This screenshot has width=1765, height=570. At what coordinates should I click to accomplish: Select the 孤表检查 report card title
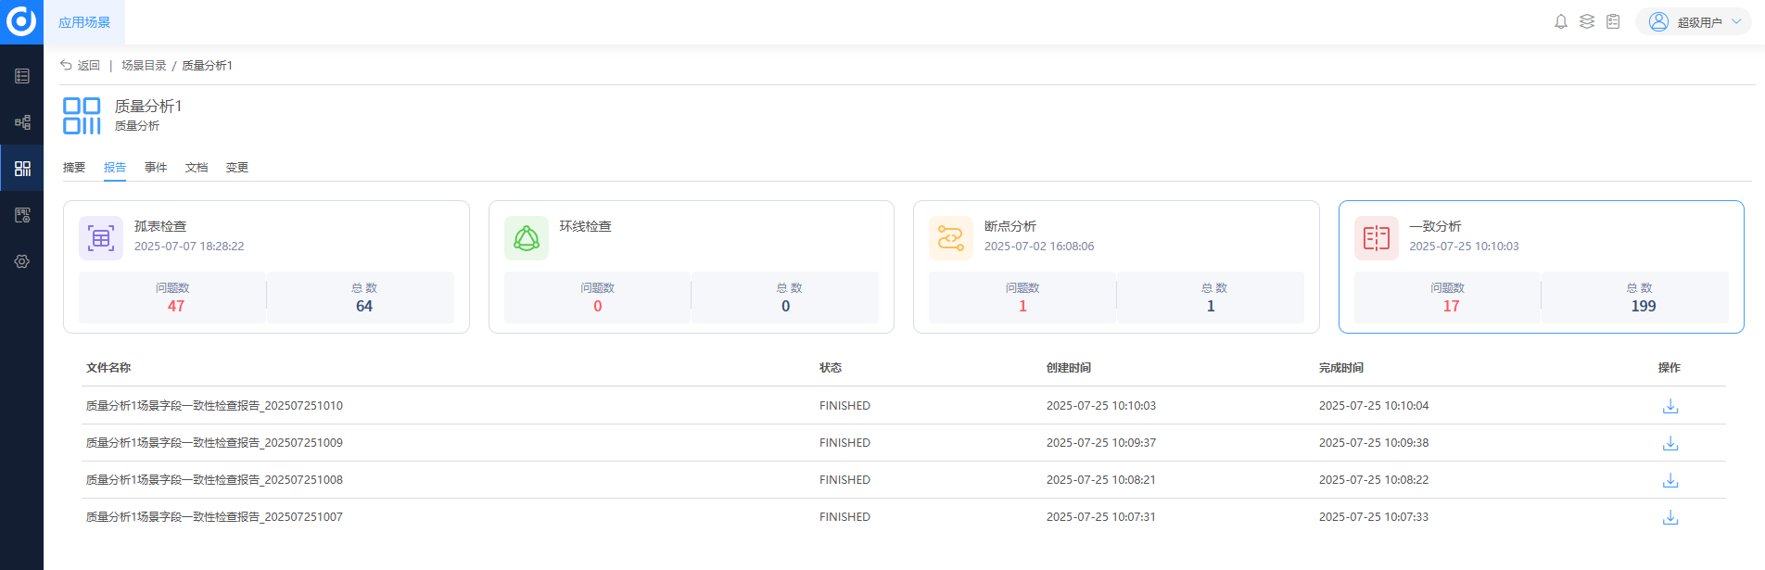(x=160, y=226)
